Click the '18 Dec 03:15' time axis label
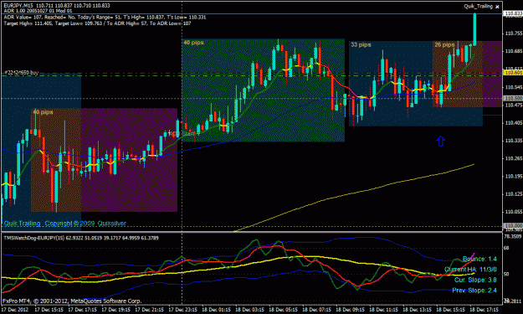The image size is (523, 314). pyautogui.click(x=250, y=310)
